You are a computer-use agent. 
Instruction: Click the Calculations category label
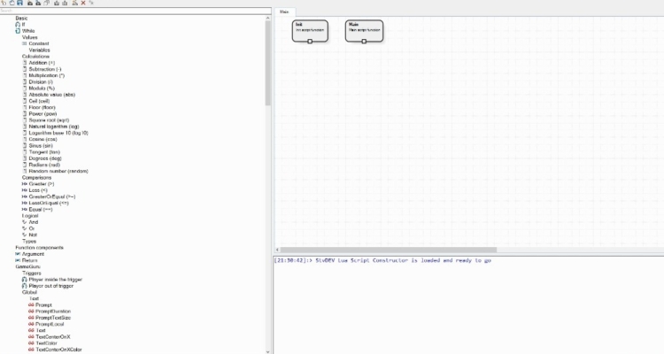tap(35, 57)
